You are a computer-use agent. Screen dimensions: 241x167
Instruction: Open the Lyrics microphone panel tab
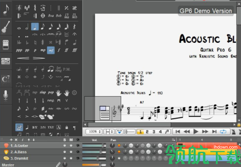pyautogui.click(x=6, y=96)
